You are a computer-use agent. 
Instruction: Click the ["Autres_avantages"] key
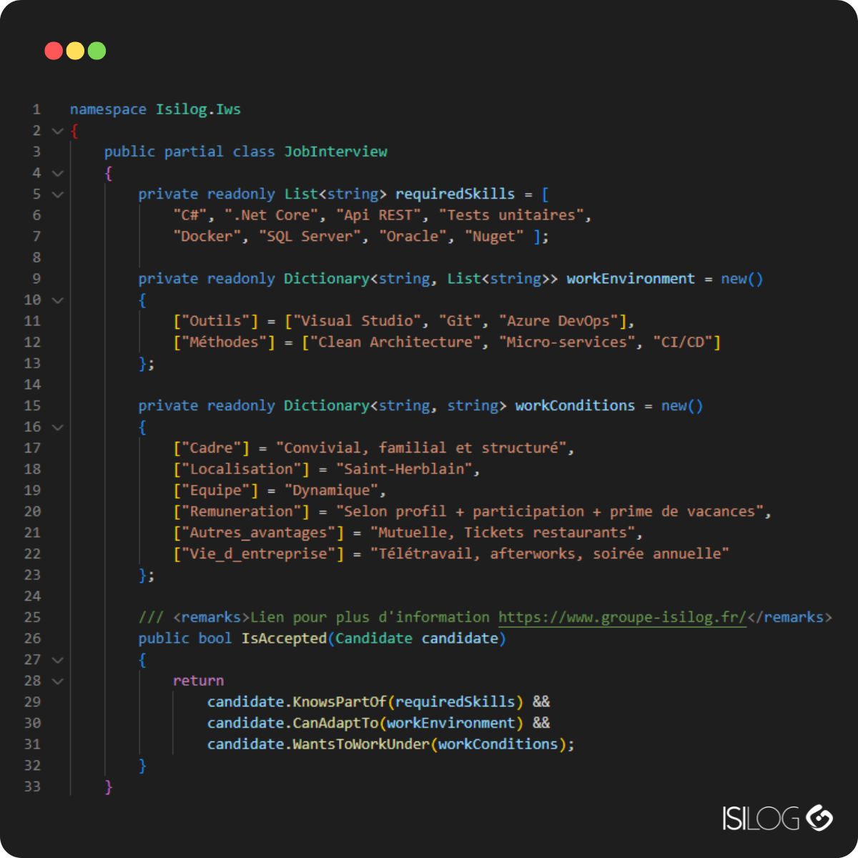pos(258,533)
